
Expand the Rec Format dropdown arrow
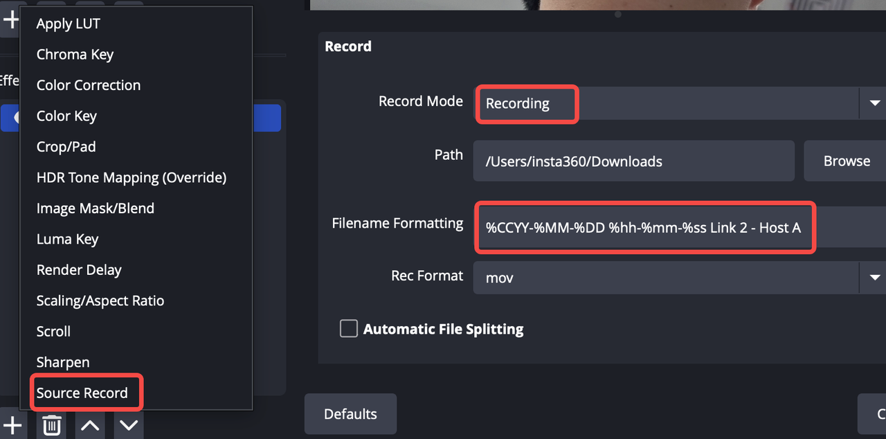pos(874,278)
